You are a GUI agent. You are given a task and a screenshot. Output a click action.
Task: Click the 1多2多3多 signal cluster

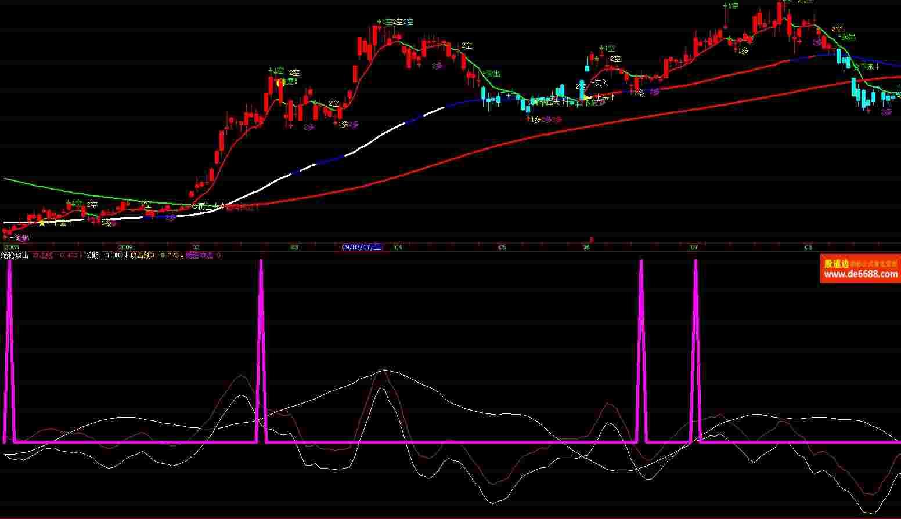tap(546, 119)
